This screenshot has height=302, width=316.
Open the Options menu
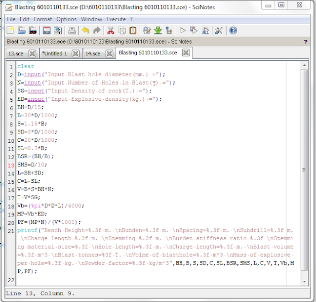point(67,19)
